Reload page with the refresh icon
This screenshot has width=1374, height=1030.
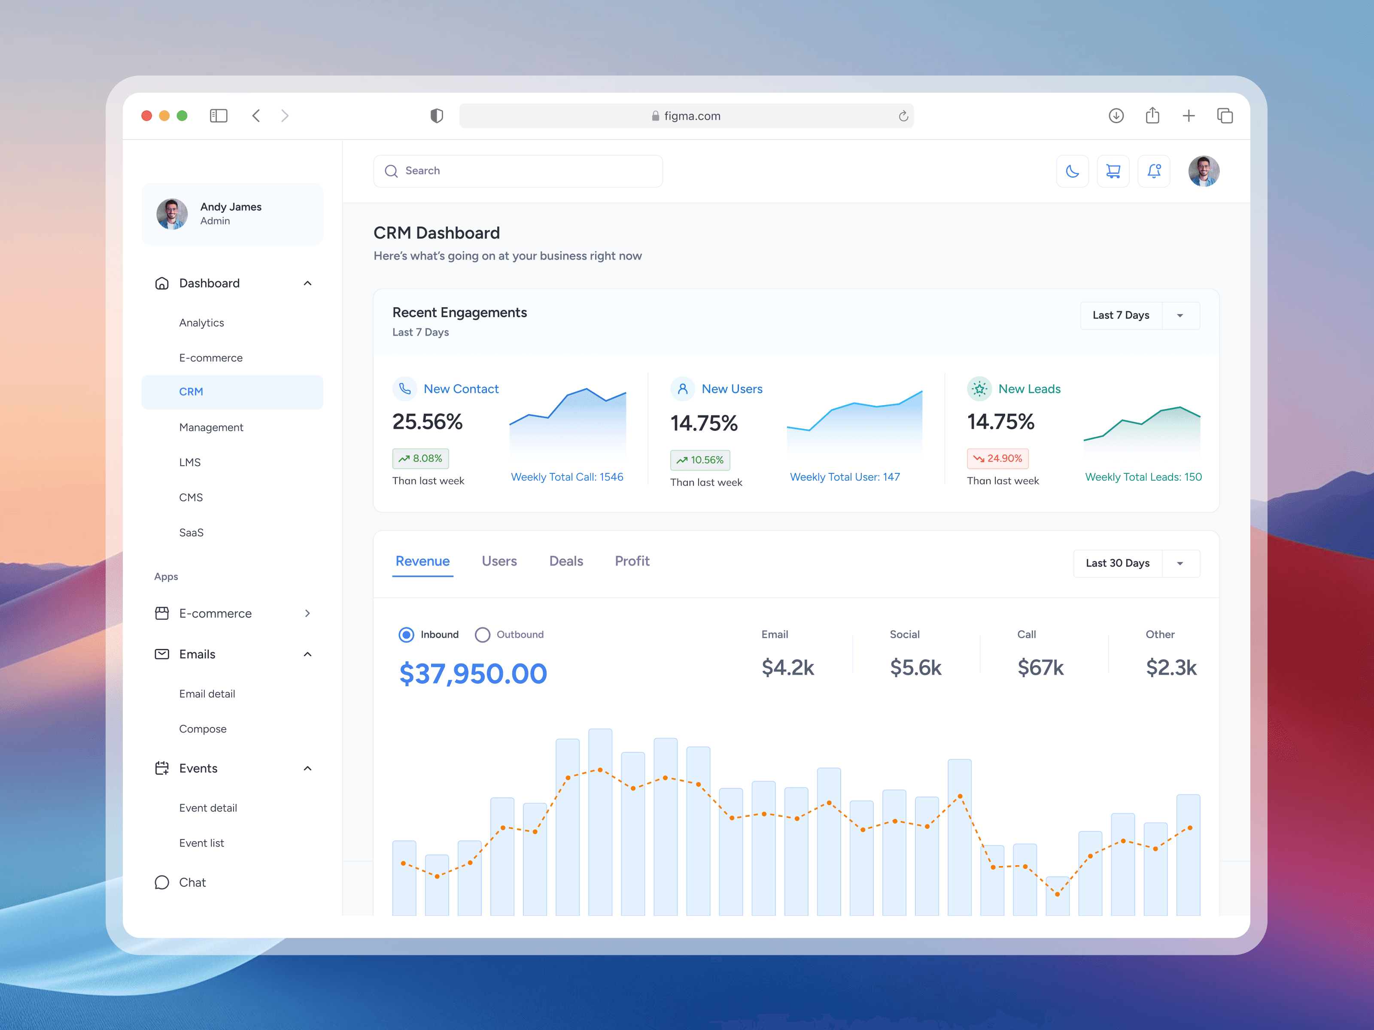point(903,116)
